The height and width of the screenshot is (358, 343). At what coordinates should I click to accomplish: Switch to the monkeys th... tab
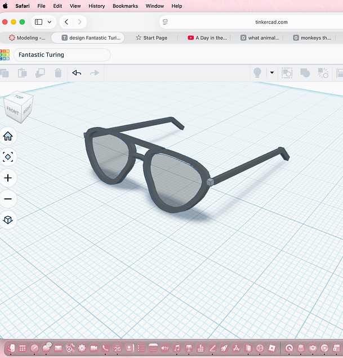[x=312, y=38]
